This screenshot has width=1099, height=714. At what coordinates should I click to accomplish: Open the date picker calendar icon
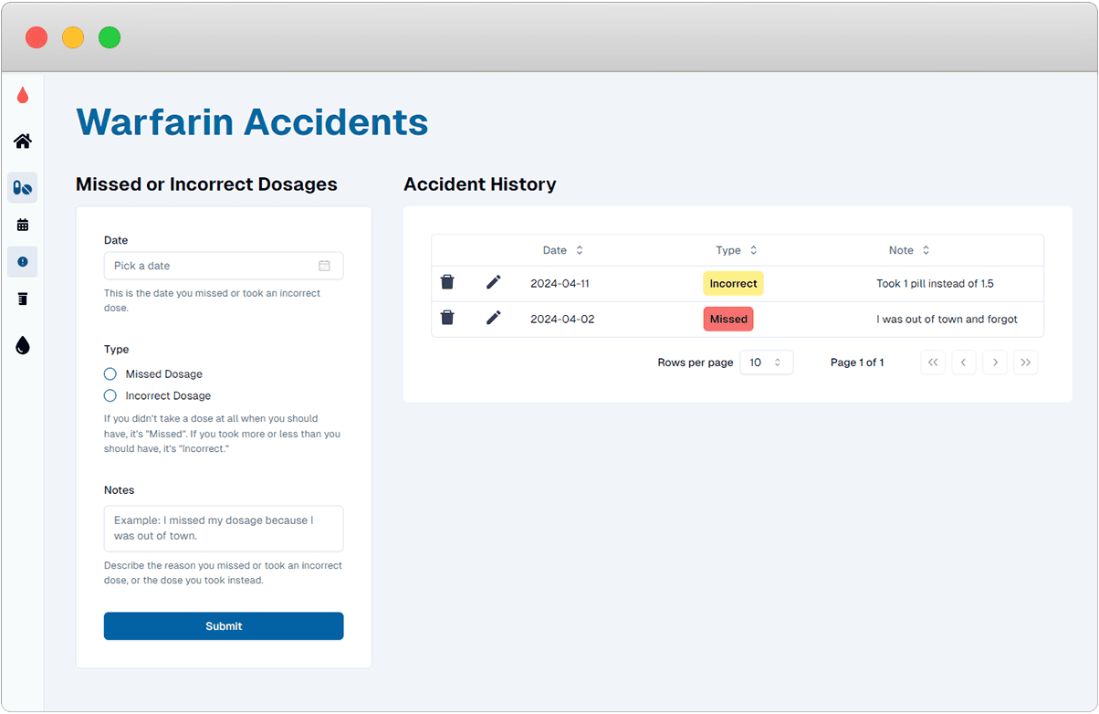(x=325, y=265)
